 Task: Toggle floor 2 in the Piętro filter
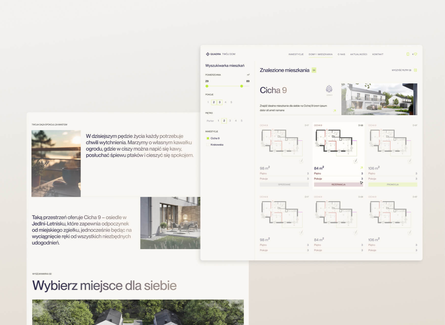point(224,121)
